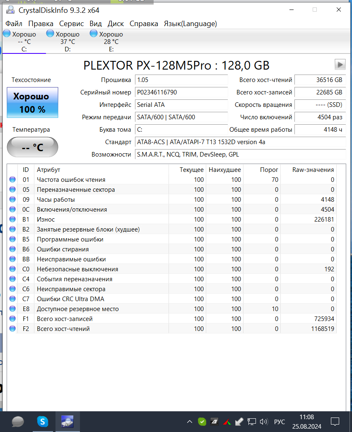Open the Справка menu
This screenshot has width=352, height=432.
click(144, 24)
